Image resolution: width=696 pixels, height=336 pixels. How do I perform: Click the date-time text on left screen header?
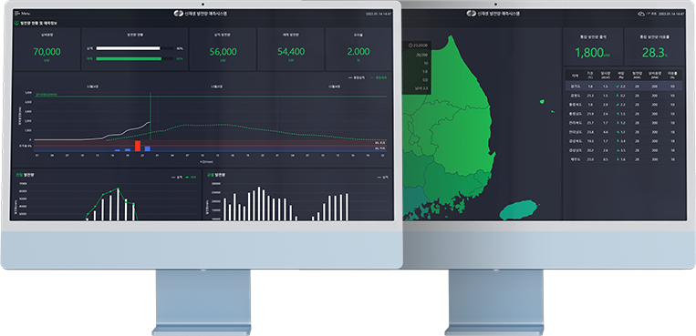click(378, 15)
